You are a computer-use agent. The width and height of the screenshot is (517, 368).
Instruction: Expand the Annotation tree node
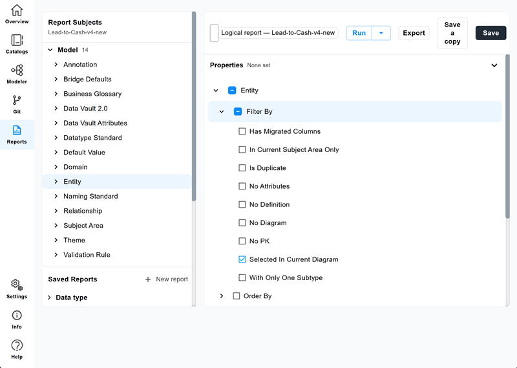56,65
